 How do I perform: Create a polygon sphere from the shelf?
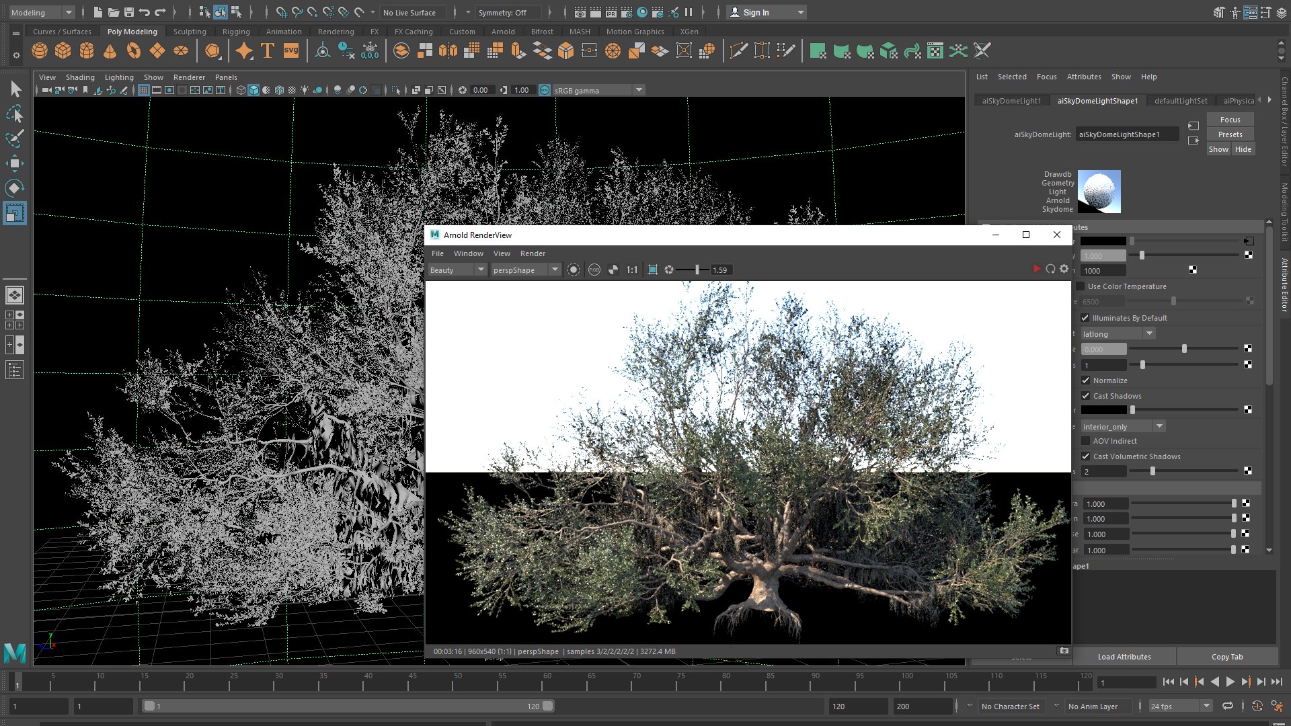pyautogui.click(x=40, y=51)
